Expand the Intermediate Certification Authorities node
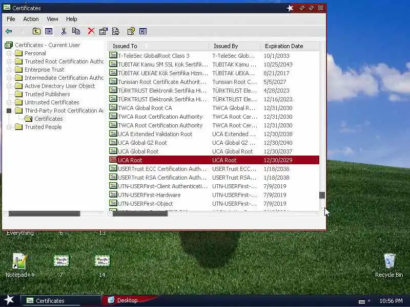 point(9,78)
